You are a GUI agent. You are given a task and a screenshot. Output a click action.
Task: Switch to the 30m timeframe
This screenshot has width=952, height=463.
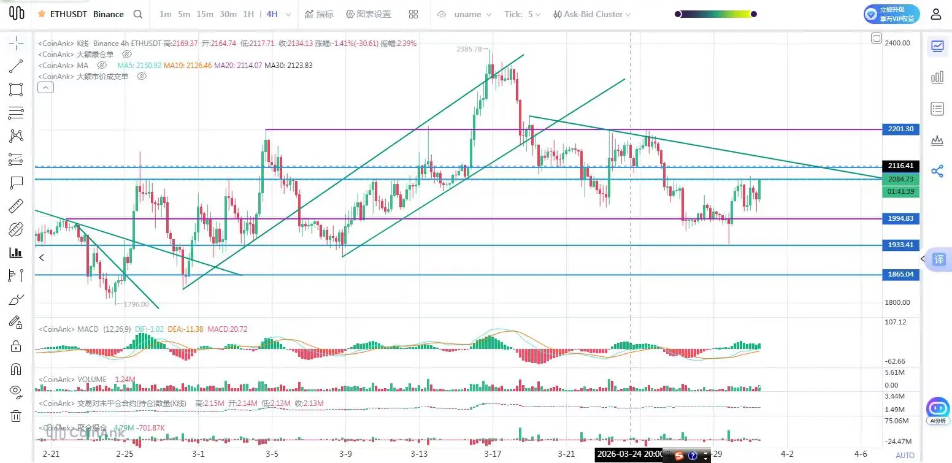point(228,14)
